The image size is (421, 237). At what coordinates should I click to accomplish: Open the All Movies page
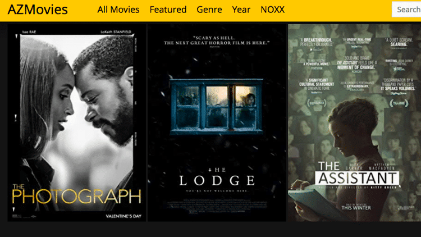click(x=118, y=10)
